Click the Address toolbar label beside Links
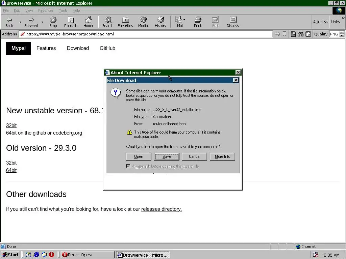Image resolution: width=346 pixels, height=259 pixels. click(x=320, y=22)
